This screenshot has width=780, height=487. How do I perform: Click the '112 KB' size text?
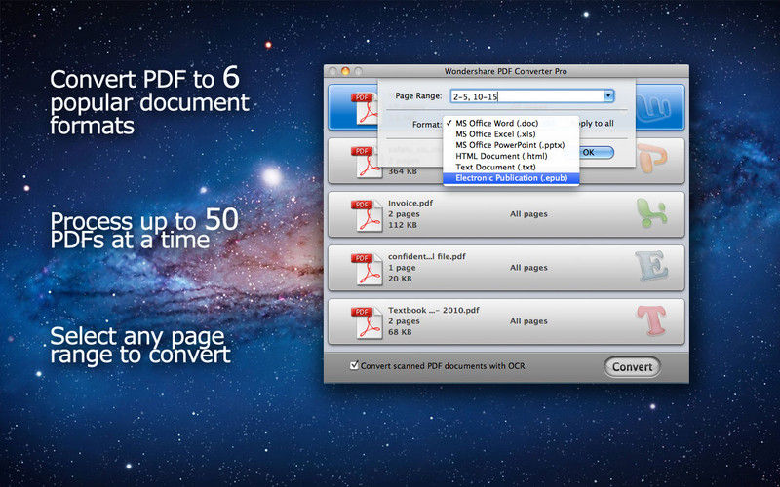(x=403, y=225)
